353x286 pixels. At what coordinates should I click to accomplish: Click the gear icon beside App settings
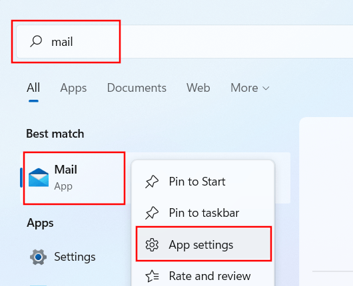point(152,245)
